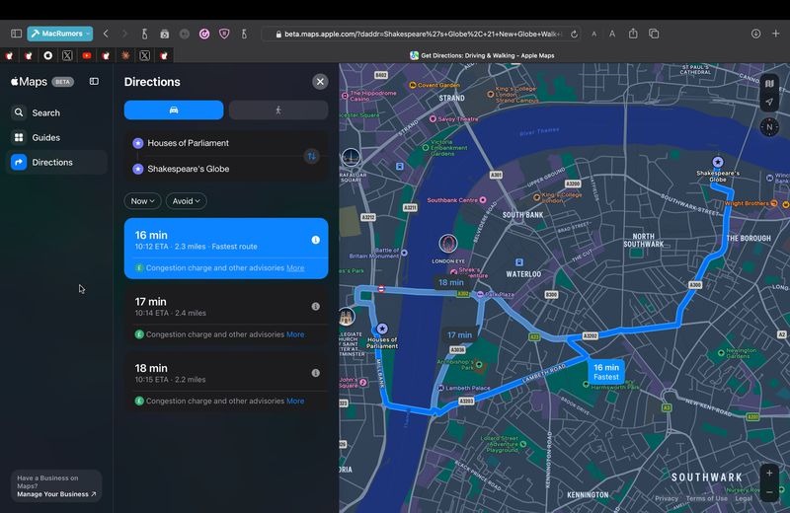Viewport: 790px width, 513px height.
Task: Switch to driving directions mode
Action: pos(174,110)
